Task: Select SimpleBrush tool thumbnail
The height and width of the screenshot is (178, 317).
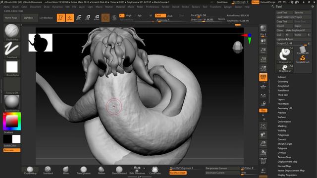Action: pos(303,59)
